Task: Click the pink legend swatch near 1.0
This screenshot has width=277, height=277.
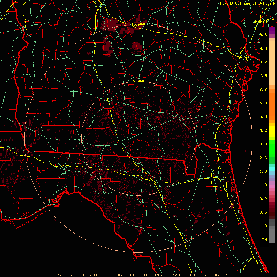Action: point(272,186)
